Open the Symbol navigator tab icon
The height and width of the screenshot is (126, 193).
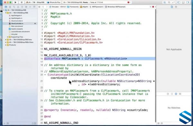click(10, 7)
